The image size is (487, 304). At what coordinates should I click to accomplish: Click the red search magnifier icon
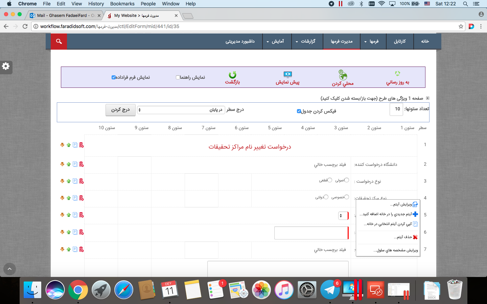point(59,41)
